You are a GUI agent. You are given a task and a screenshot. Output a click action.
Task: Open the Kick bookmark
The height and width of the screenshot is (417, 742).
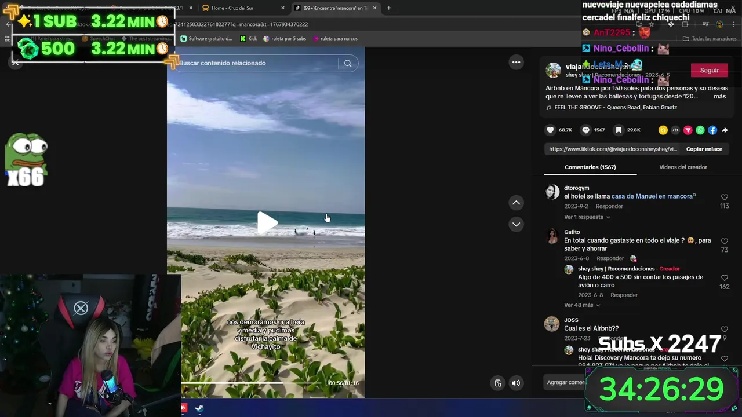249,39
